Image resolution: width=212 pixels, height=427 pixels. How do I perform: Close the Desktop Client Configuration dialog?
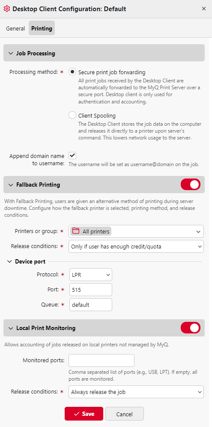point(203,9)
